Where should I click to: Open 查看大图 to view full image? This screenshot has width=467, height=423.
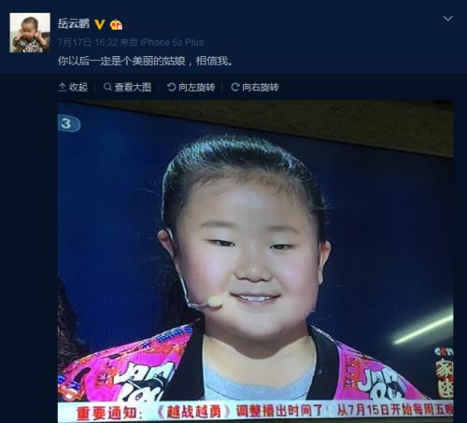click(x=133, y=87)
